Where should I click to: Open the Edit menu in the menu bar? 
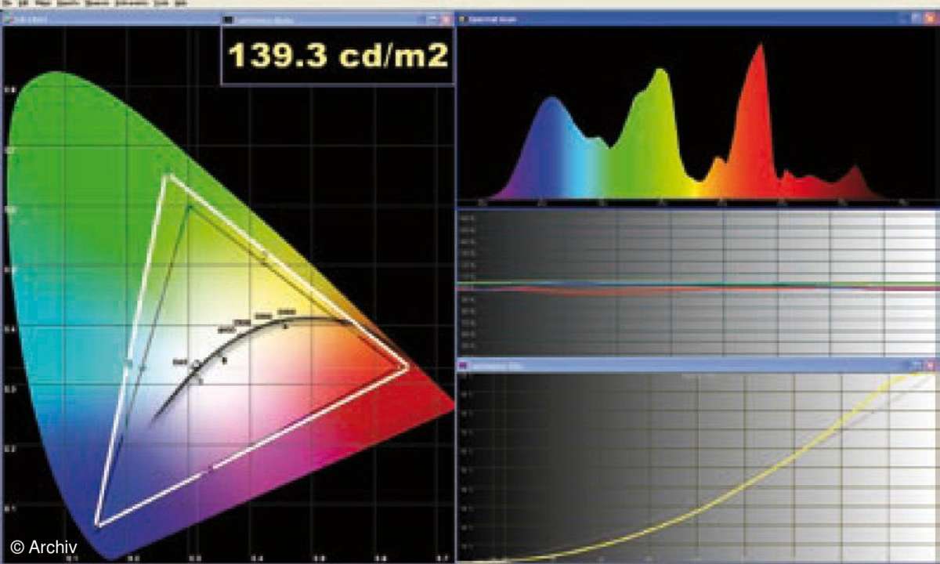(x=23, y=3)
